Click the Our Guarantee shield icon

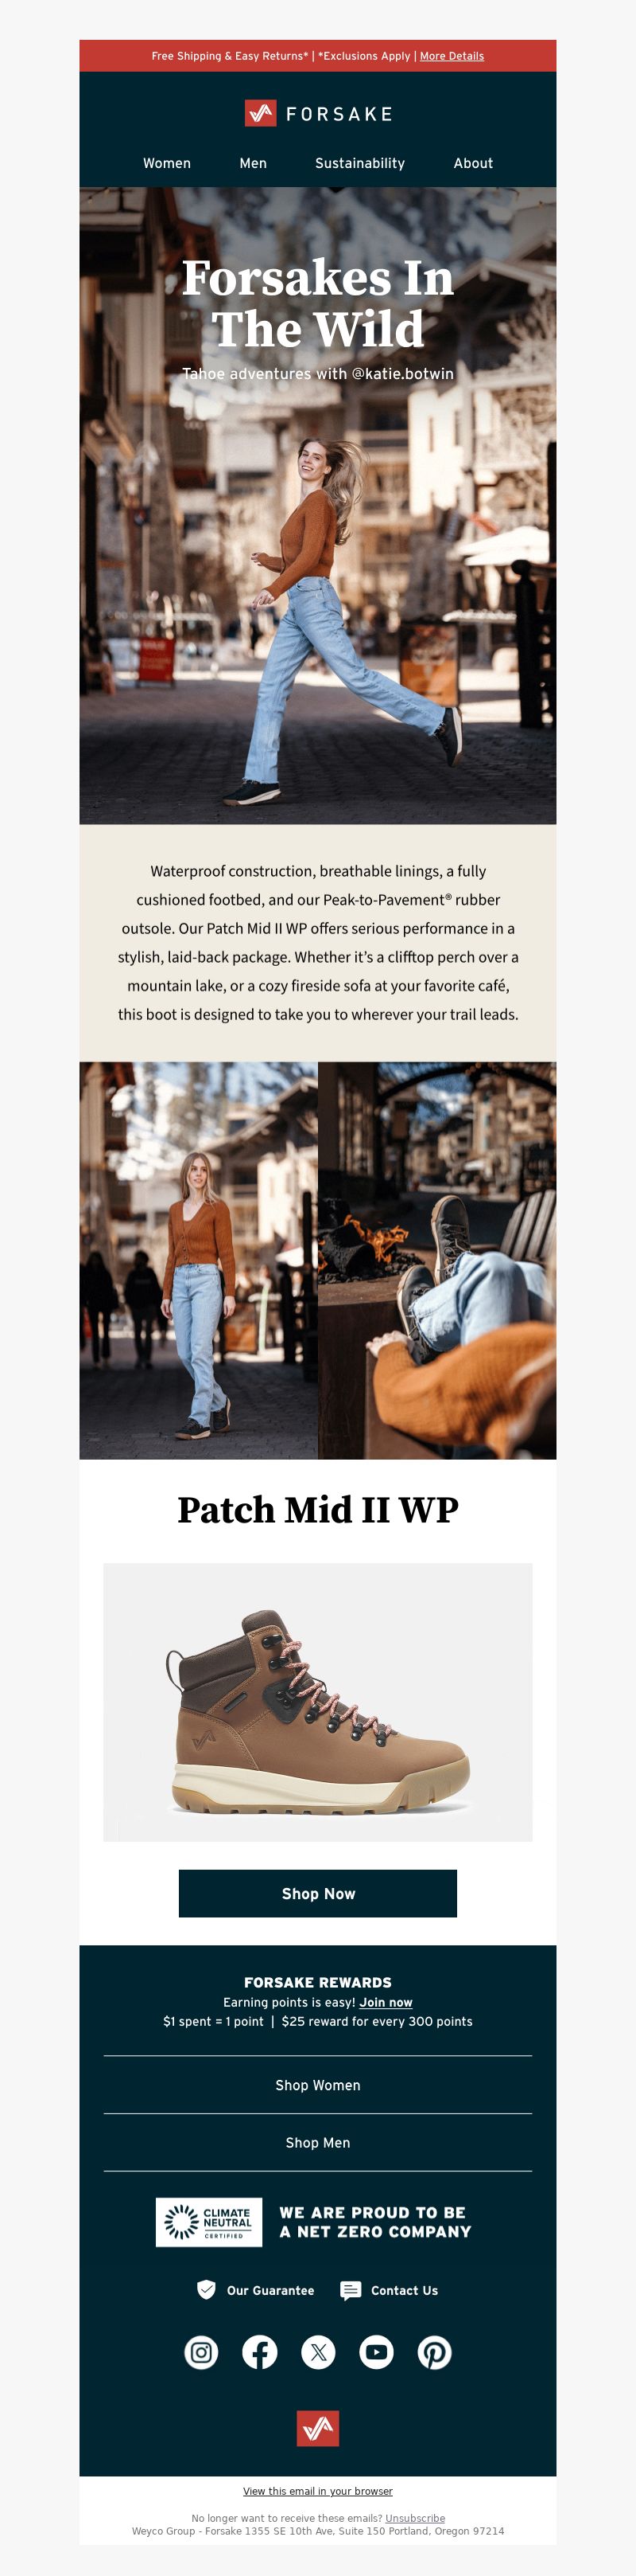coord(207,2290)
